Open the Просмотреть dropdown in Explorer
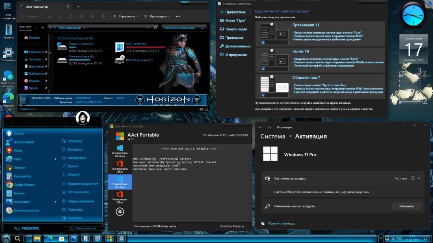The image size is (433, 243). click(x=157, y=16)
